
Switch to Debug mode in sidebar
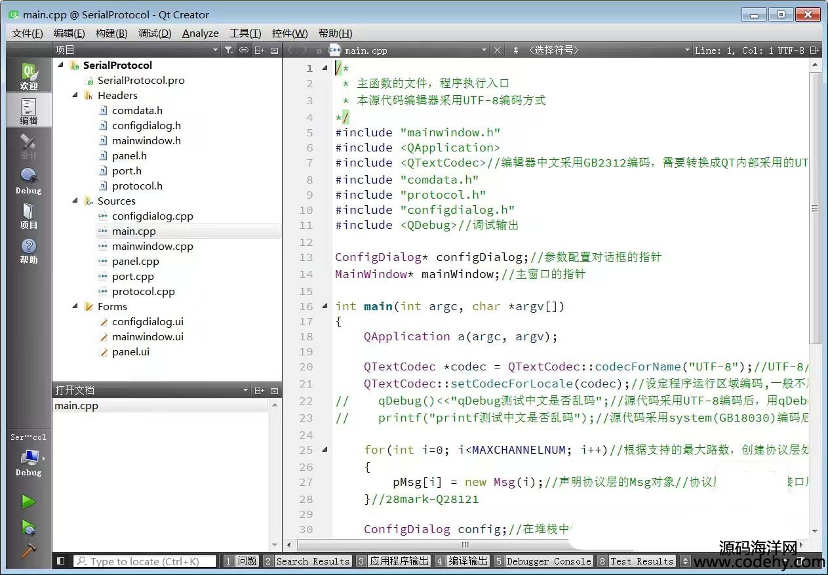[x=29, y=182]
